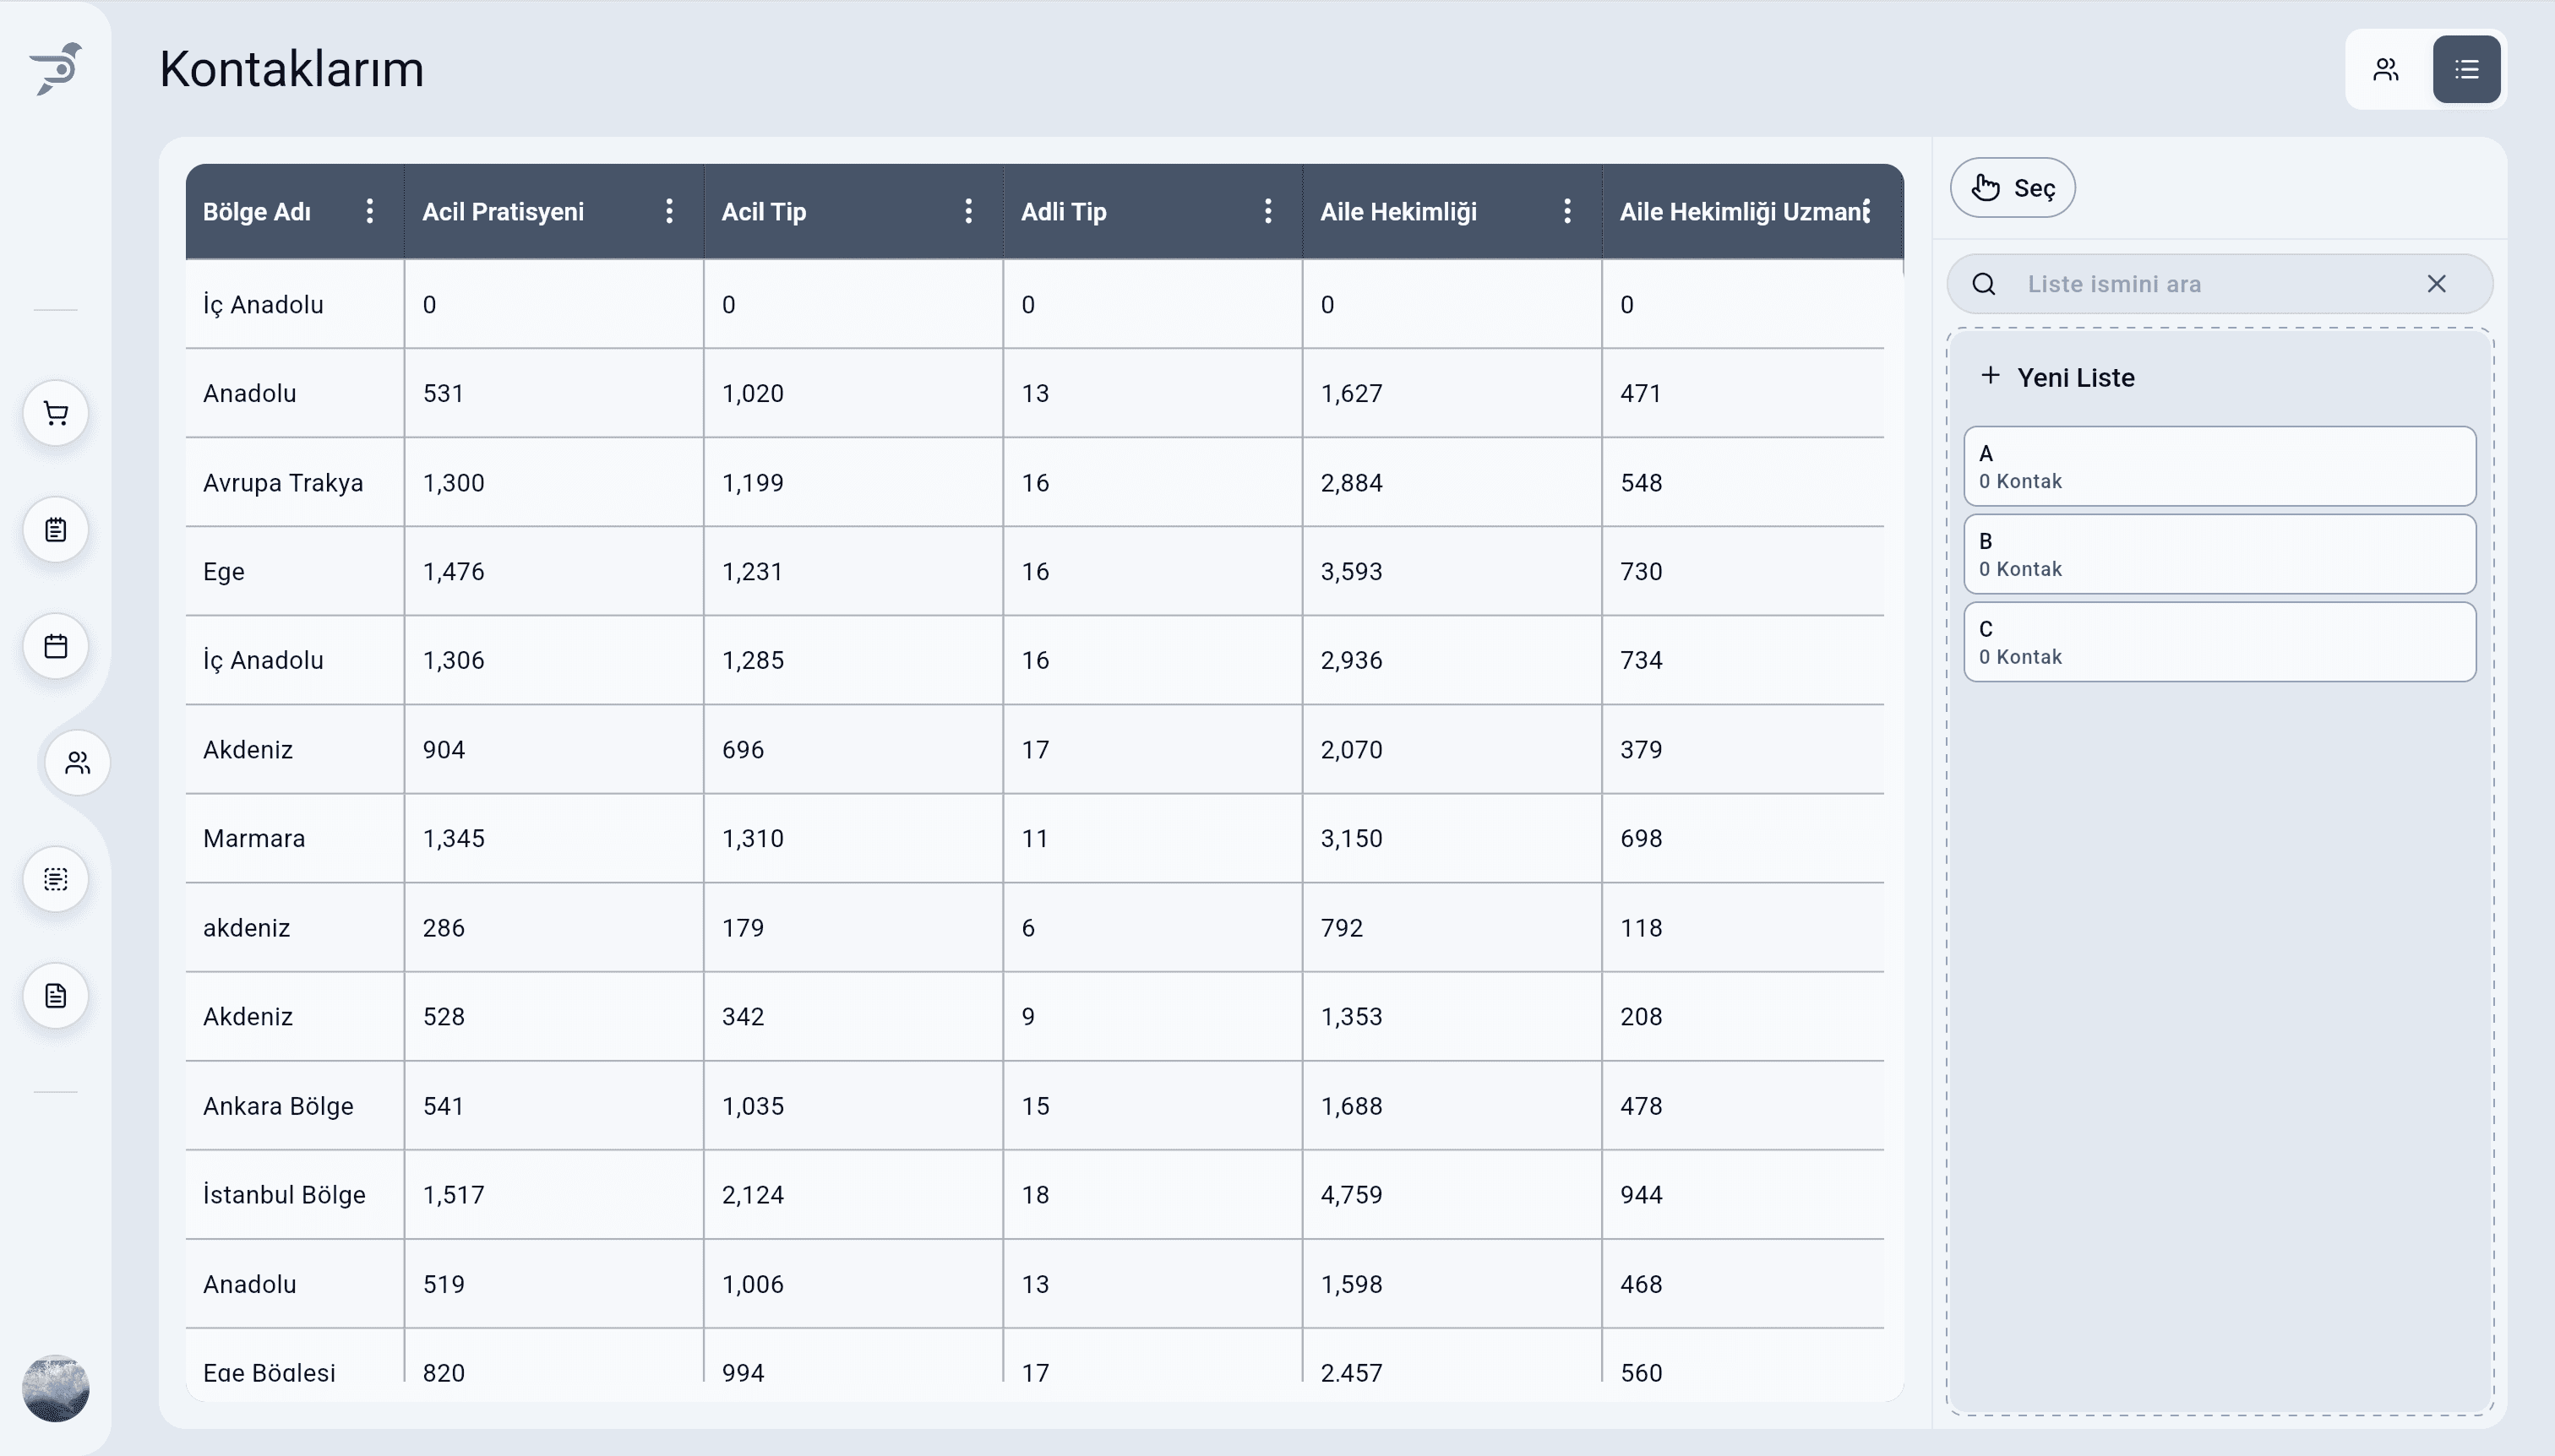
Task: Open the shopping cart sidebar icon
Action: click(56, 413)
